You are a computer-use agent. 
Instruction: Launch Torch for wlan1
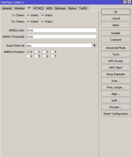click(x=116, y=54)
